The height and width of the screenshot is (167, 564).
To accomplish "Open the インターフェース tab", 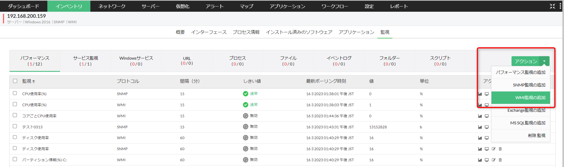I will [x=209, y=32].
